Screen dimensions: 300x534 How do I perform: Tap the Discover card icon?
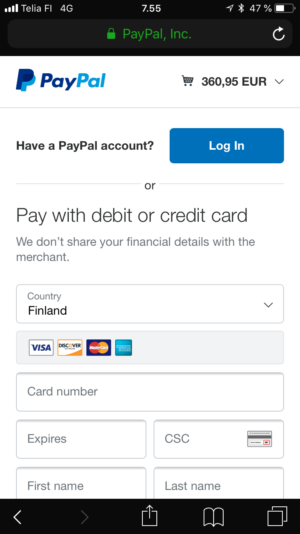(x=70, y=347)
